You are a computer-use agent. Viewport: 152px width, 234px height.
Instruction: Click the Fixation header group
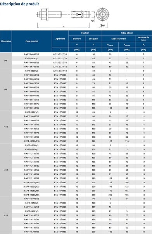pos(85,33)
